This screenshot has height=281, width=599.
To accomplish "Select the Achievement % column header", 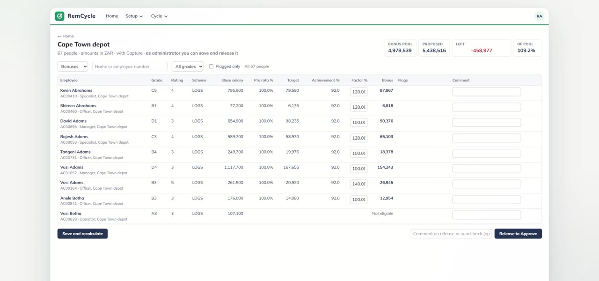I will coord(326,80).
